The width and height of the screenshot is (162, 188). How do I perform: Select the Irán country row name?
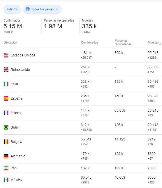click(14, 168)
